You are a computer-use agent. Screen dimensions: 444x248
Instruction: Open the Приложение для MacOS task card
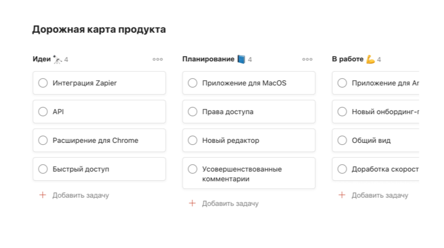(249, 83)
